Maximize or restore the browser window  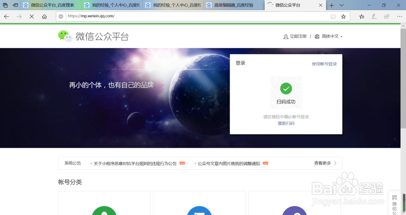384,5
